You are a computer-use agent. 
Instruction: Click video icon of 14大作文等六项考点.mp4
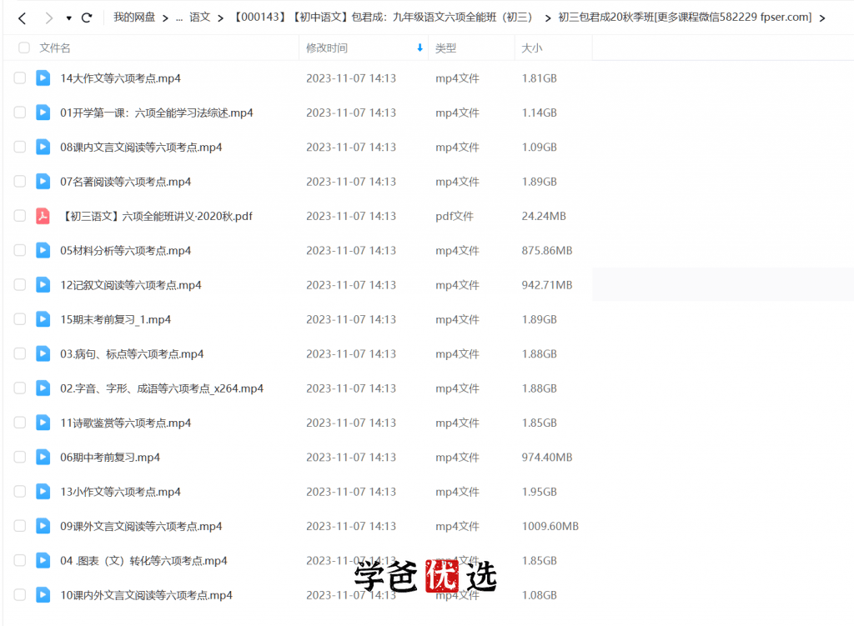coord(43,78)
